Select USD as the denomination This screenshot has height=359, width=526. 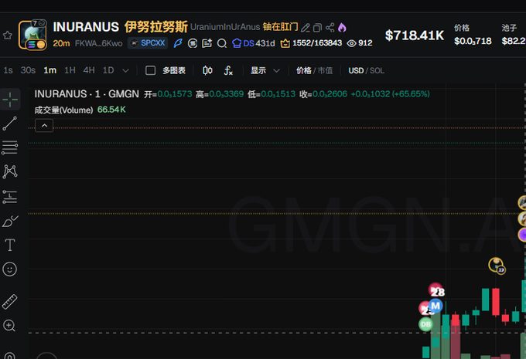(356, 71)
